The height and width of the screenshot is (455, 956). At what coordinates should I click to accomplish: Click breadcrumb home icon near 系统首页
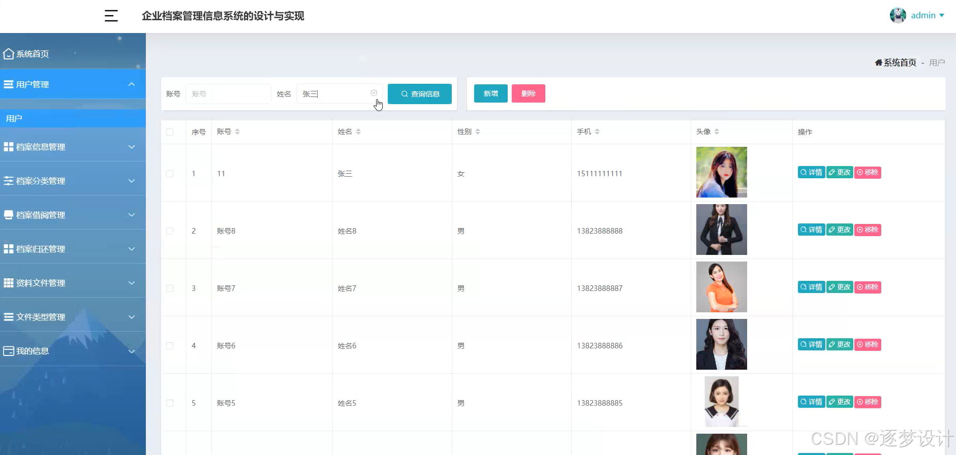(x=878, y=62)
